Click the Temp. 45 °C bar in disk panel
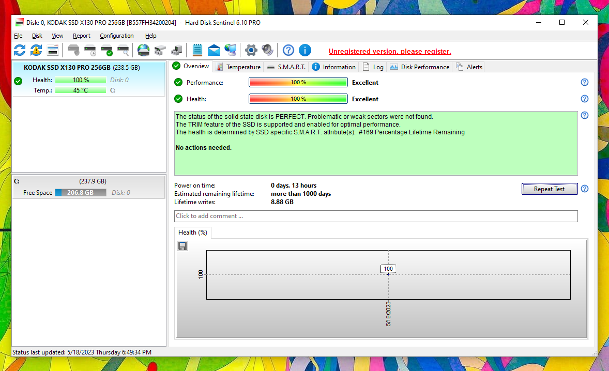Viewport: 609px width, 371px height. [x=81, y=90]
